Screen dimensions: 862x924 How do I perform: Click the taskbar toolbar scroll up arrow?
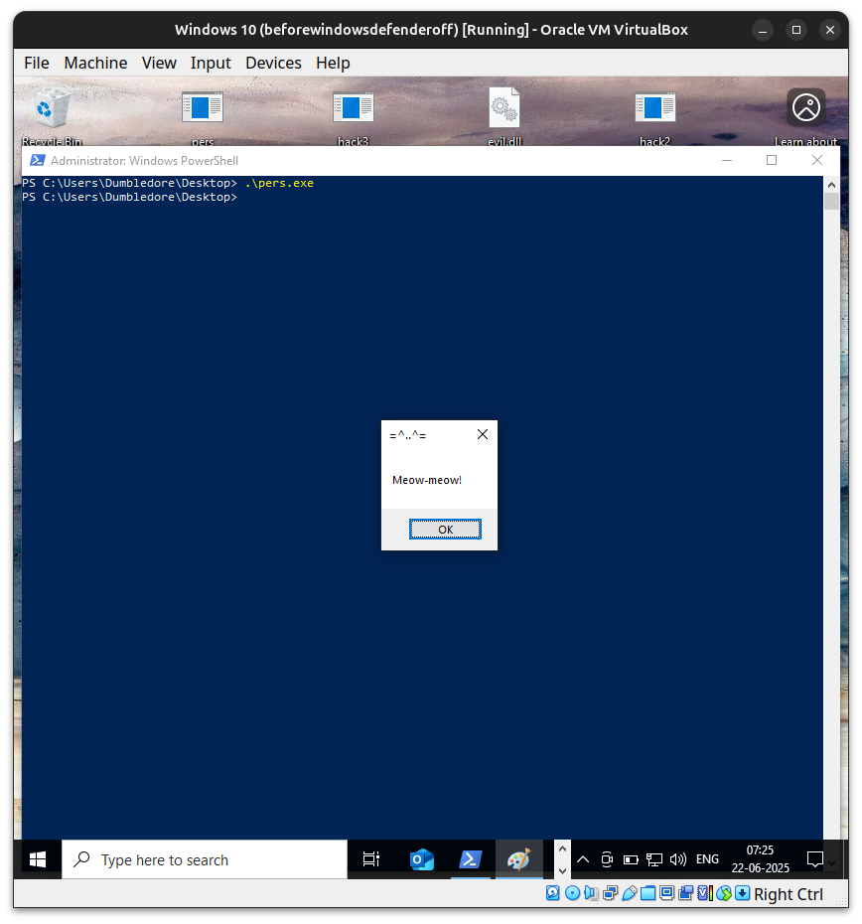pyautogui.click(x=562, y=849)
